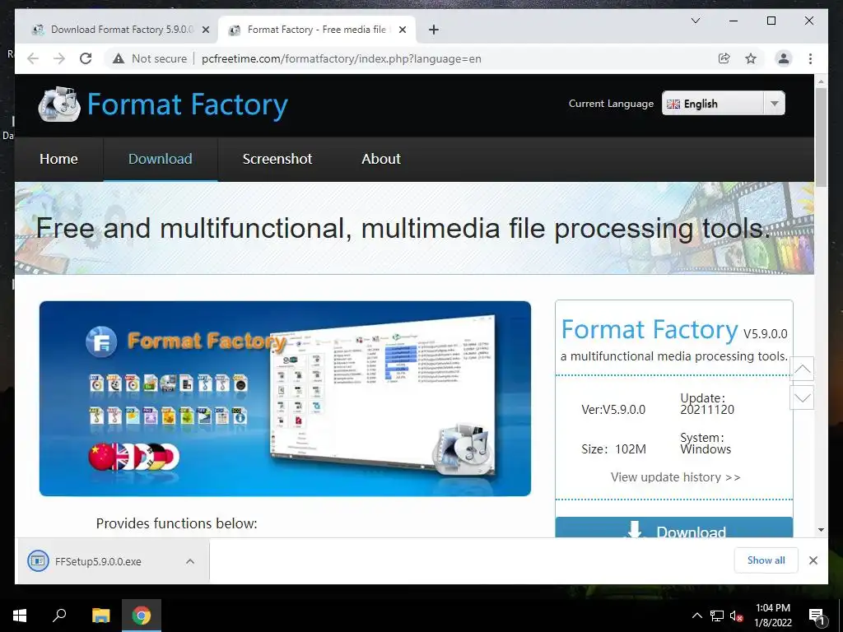Open the taskbar search icon
843x632 pixels.
tap(59, 616)
